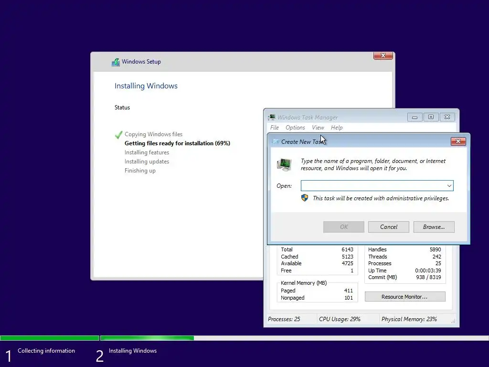Click step 1 'Collecting information' label
489x367 pixels.
(x=46, y=351)
